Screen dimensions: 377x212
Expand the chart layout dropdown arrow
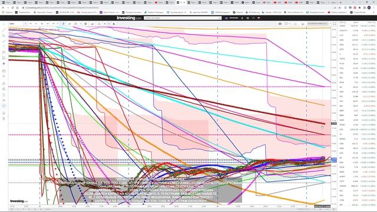coord(289,24)
